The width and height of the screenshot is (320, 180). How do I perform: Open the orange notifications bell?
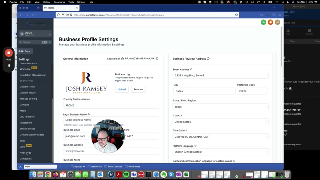coord(270,22)
